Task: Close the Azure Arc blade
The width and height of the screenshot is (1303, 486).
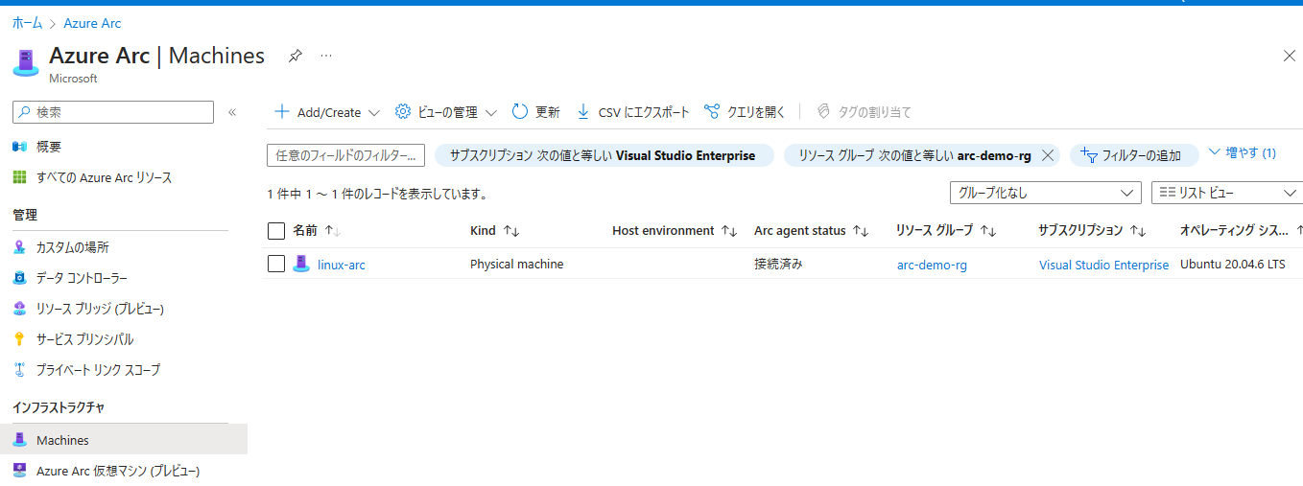Action: click(x=1290, y=56)
